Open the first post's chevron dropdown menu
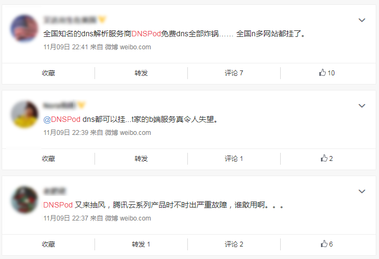Screen dimensions: 379x259 point(362,20)
